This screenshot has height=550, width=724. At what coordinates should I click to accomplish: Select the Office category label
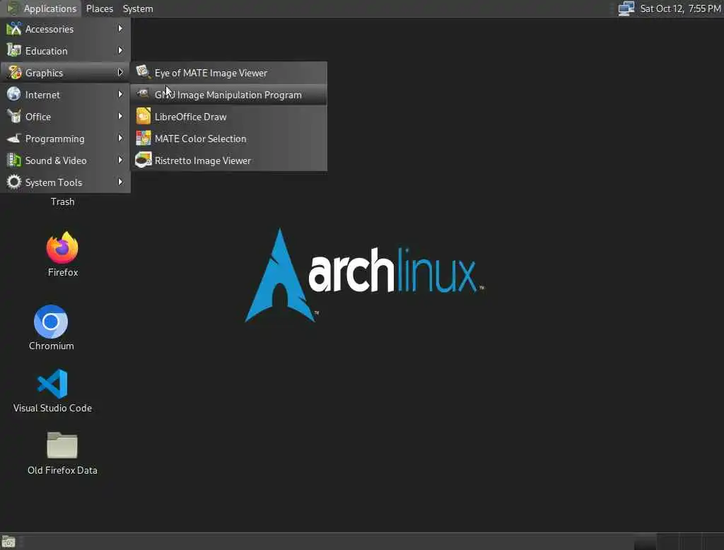[x=38, y=117]
